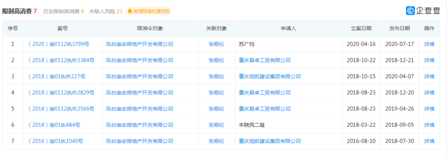Select the 限制高消费 7 tab
The image size is (447, 158).
tap(19, 12)
